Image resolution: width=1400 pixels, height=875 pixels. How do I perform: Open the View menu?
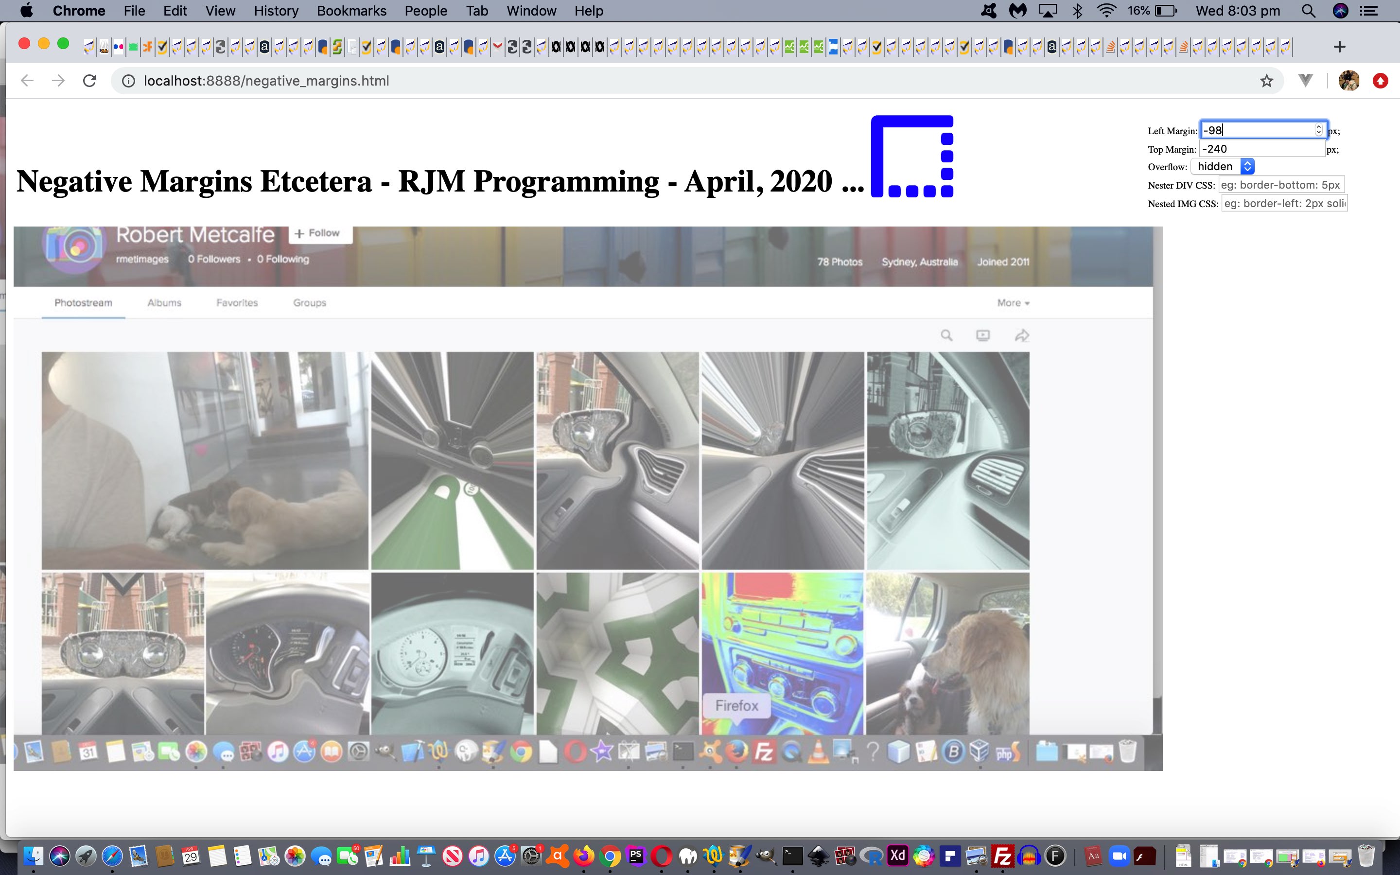coord(220,10)
